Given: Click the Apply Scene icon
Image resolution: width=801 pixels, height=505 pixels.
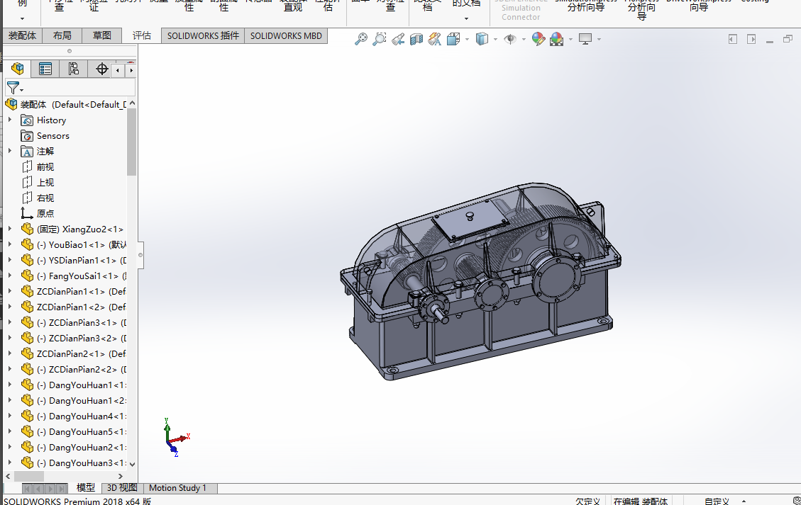Looking at the screenshot, I should [557, 39].
